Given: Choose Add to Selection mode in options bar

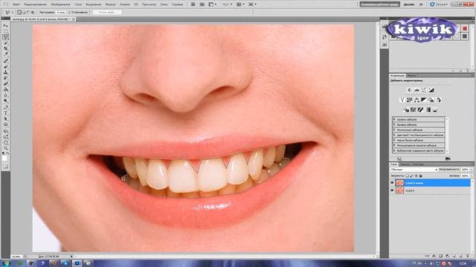Looking at the screenshot, I should click(x=24, y=13).
